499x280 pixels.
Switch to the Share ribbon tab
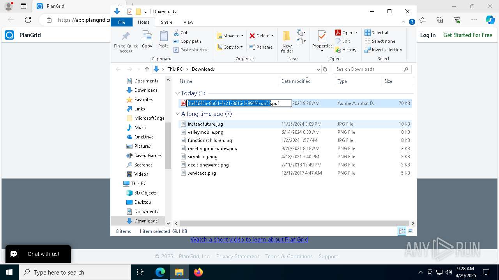coord(166,22)
